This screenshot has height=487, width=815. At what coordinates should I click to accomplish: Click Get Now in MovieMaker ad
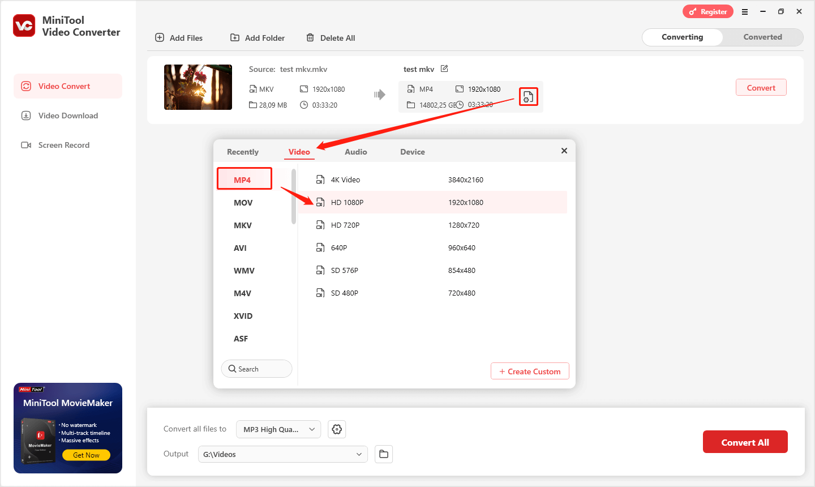coord(86,455)
